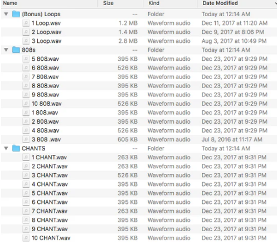Click the 3 CHANT.wav audio file icon
The image size is (277, 244).
pyautogui.click(x=26, y=175)
